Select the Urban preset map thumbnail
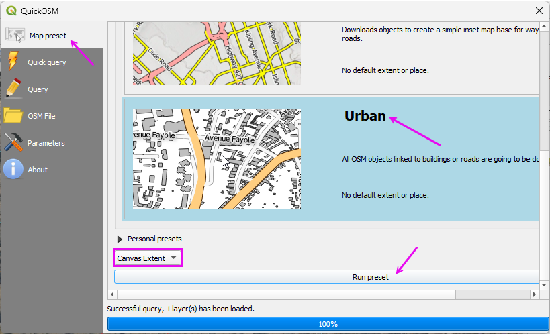This screenshot has height=334, width=550. 216,159
